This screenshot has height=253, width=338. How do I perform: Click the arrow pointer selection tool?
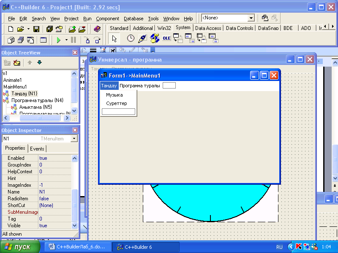[114, 39]
